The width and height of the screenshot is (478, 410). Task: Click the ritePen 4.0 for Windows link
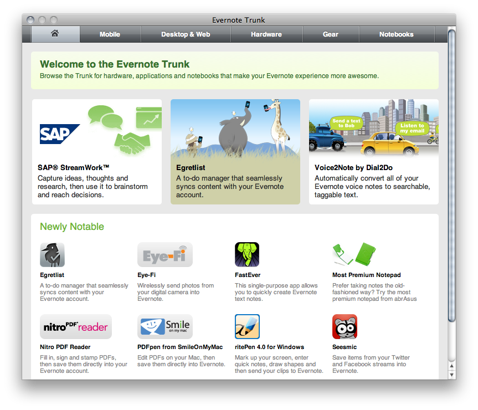tap(270, 347)
